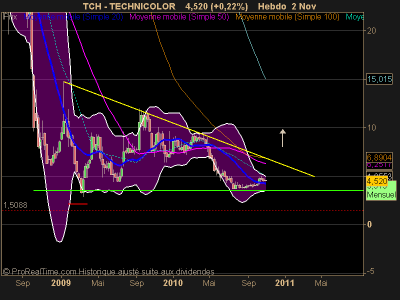Click the 15,015 price label
The width and height of the screenshot is (400, 300).
379,79
